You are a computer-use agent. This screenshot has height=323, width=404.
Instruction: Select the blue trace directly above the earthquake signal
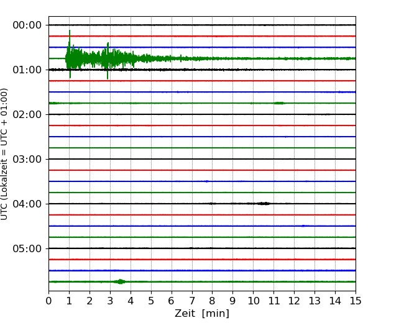coord(202,47)
